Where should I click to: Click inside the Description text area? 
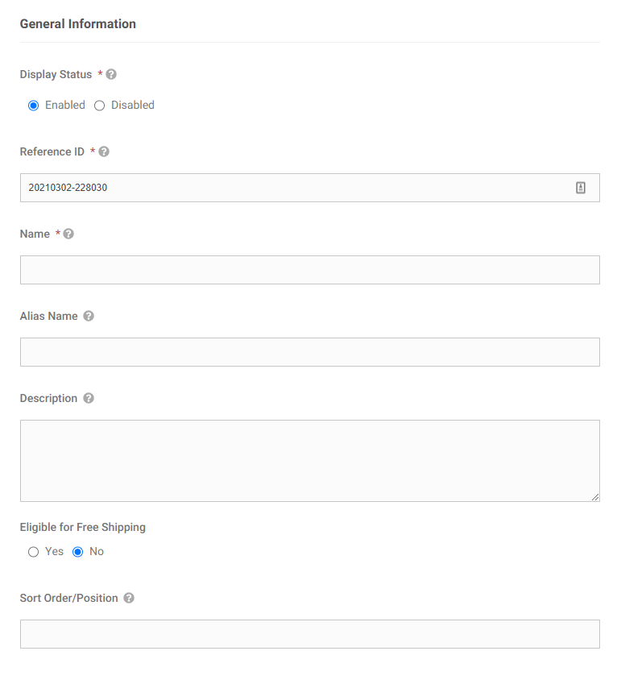tap(310, 461)
